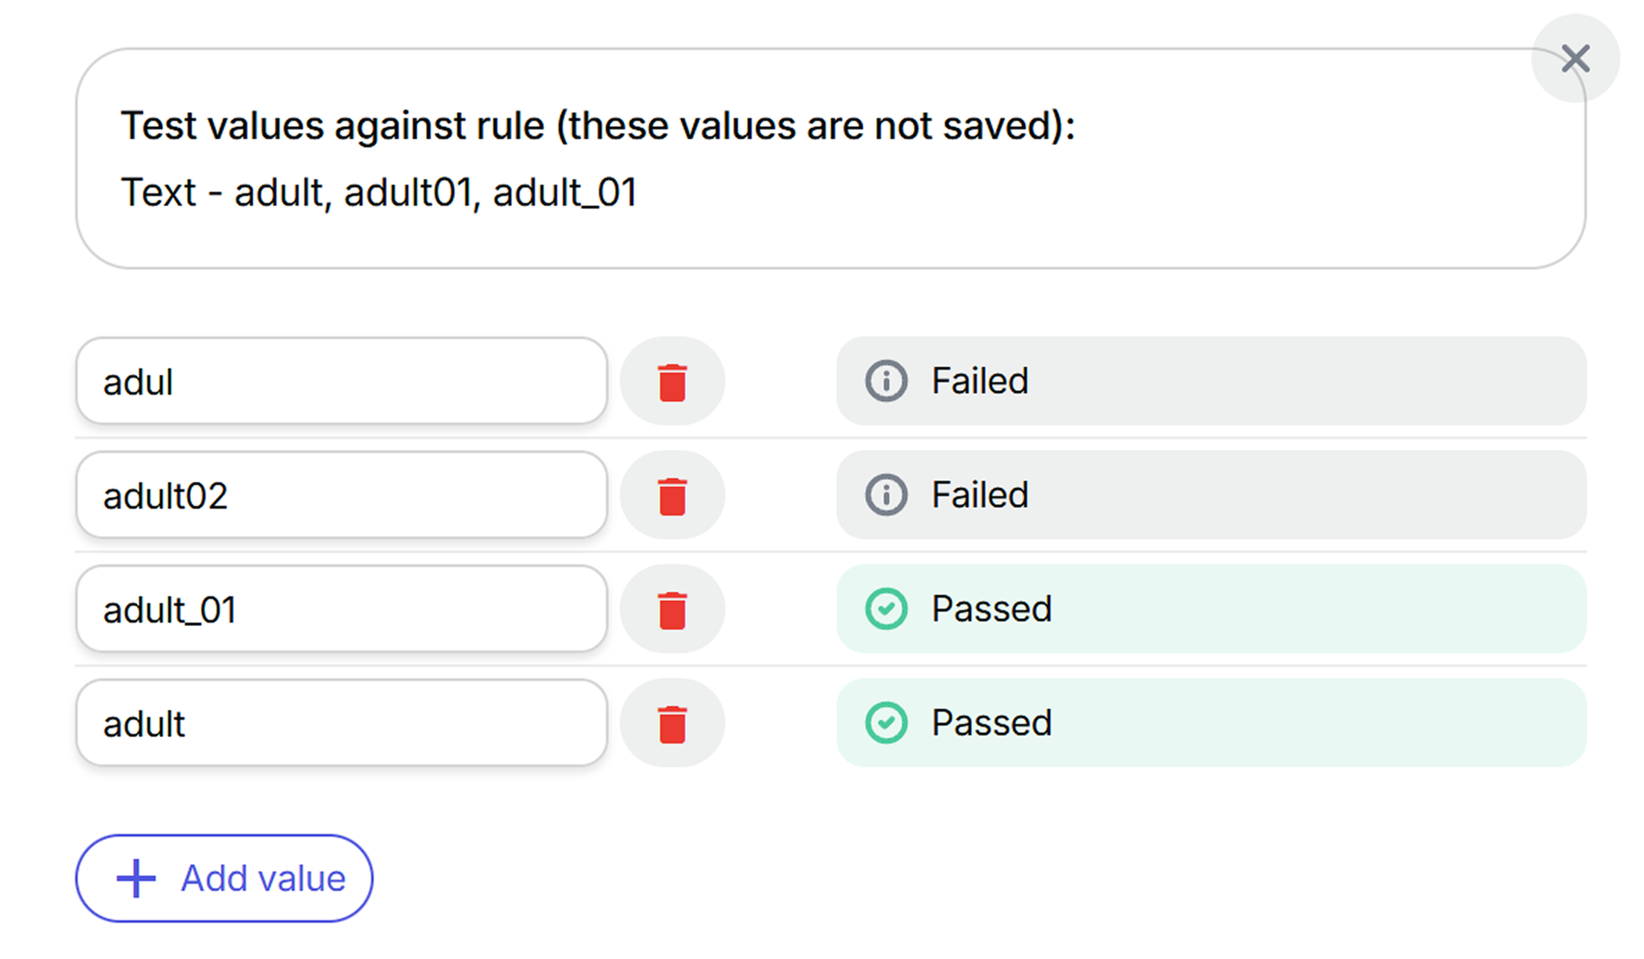The image size is (1644, 959).
Task: Delete the 'adult02' entry via trash icon
Action: pyautogui.click(x=671, y=495)
